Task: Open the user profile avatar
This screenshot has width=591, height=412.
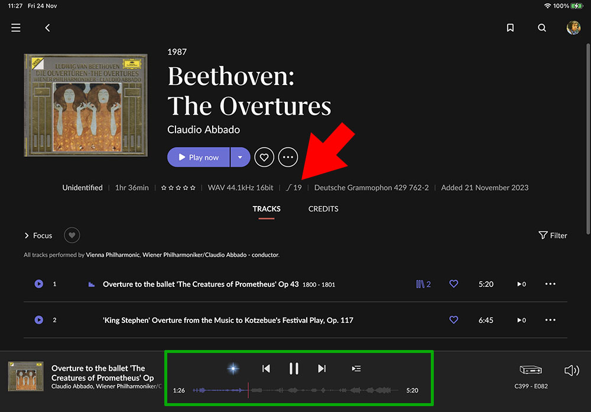Action: 573,28
